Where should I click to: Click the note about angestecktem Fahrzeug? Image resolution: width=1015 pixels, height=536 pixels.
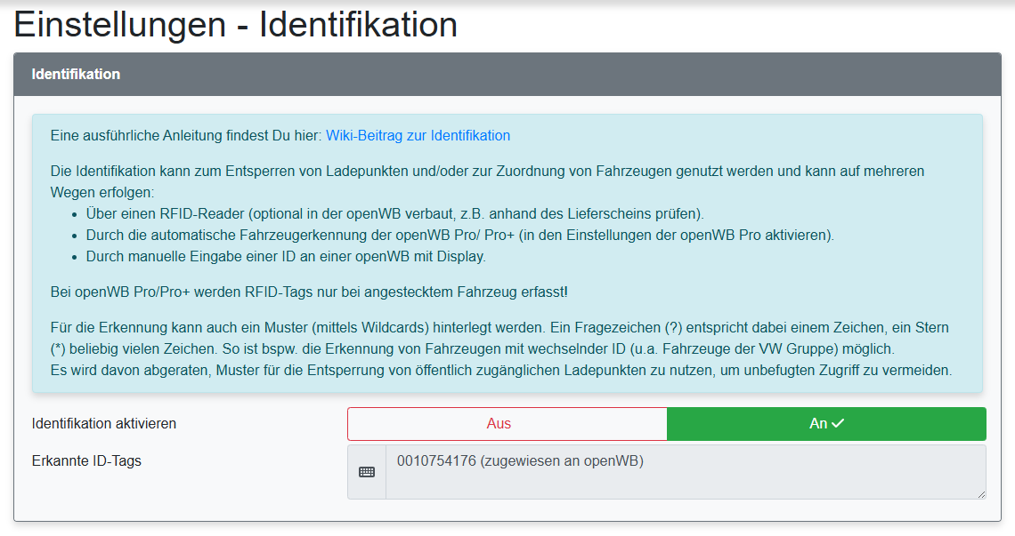(309, 292)
